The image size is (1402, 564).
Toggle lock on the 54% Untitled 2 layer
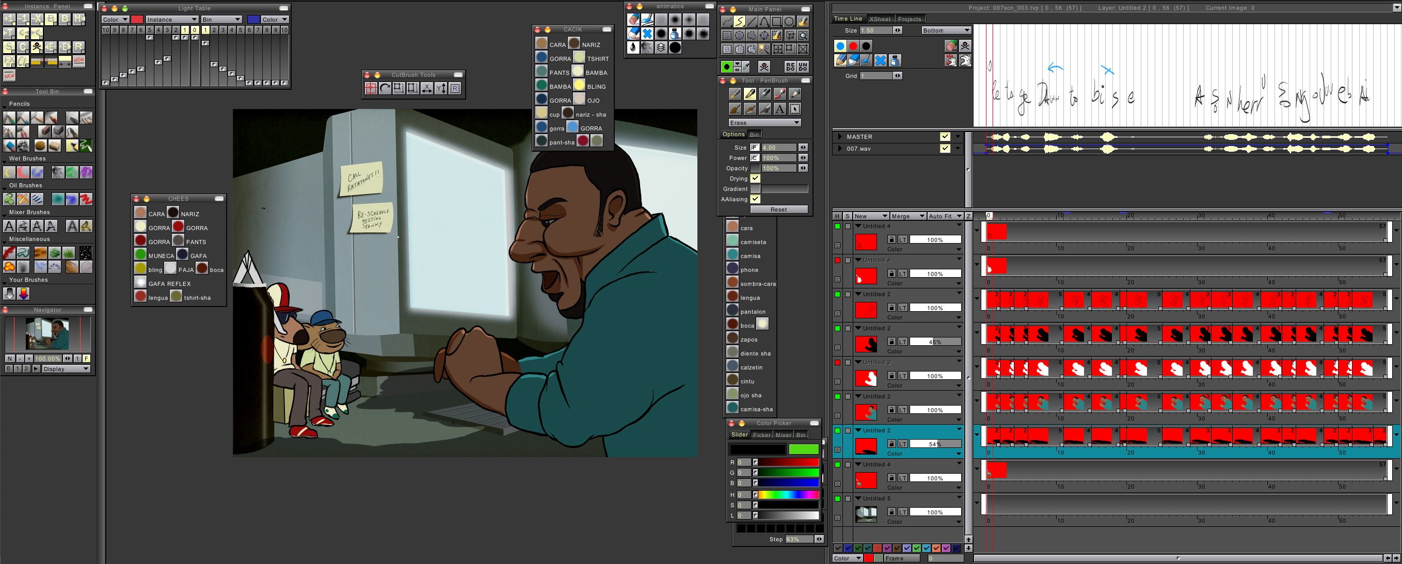891,444
